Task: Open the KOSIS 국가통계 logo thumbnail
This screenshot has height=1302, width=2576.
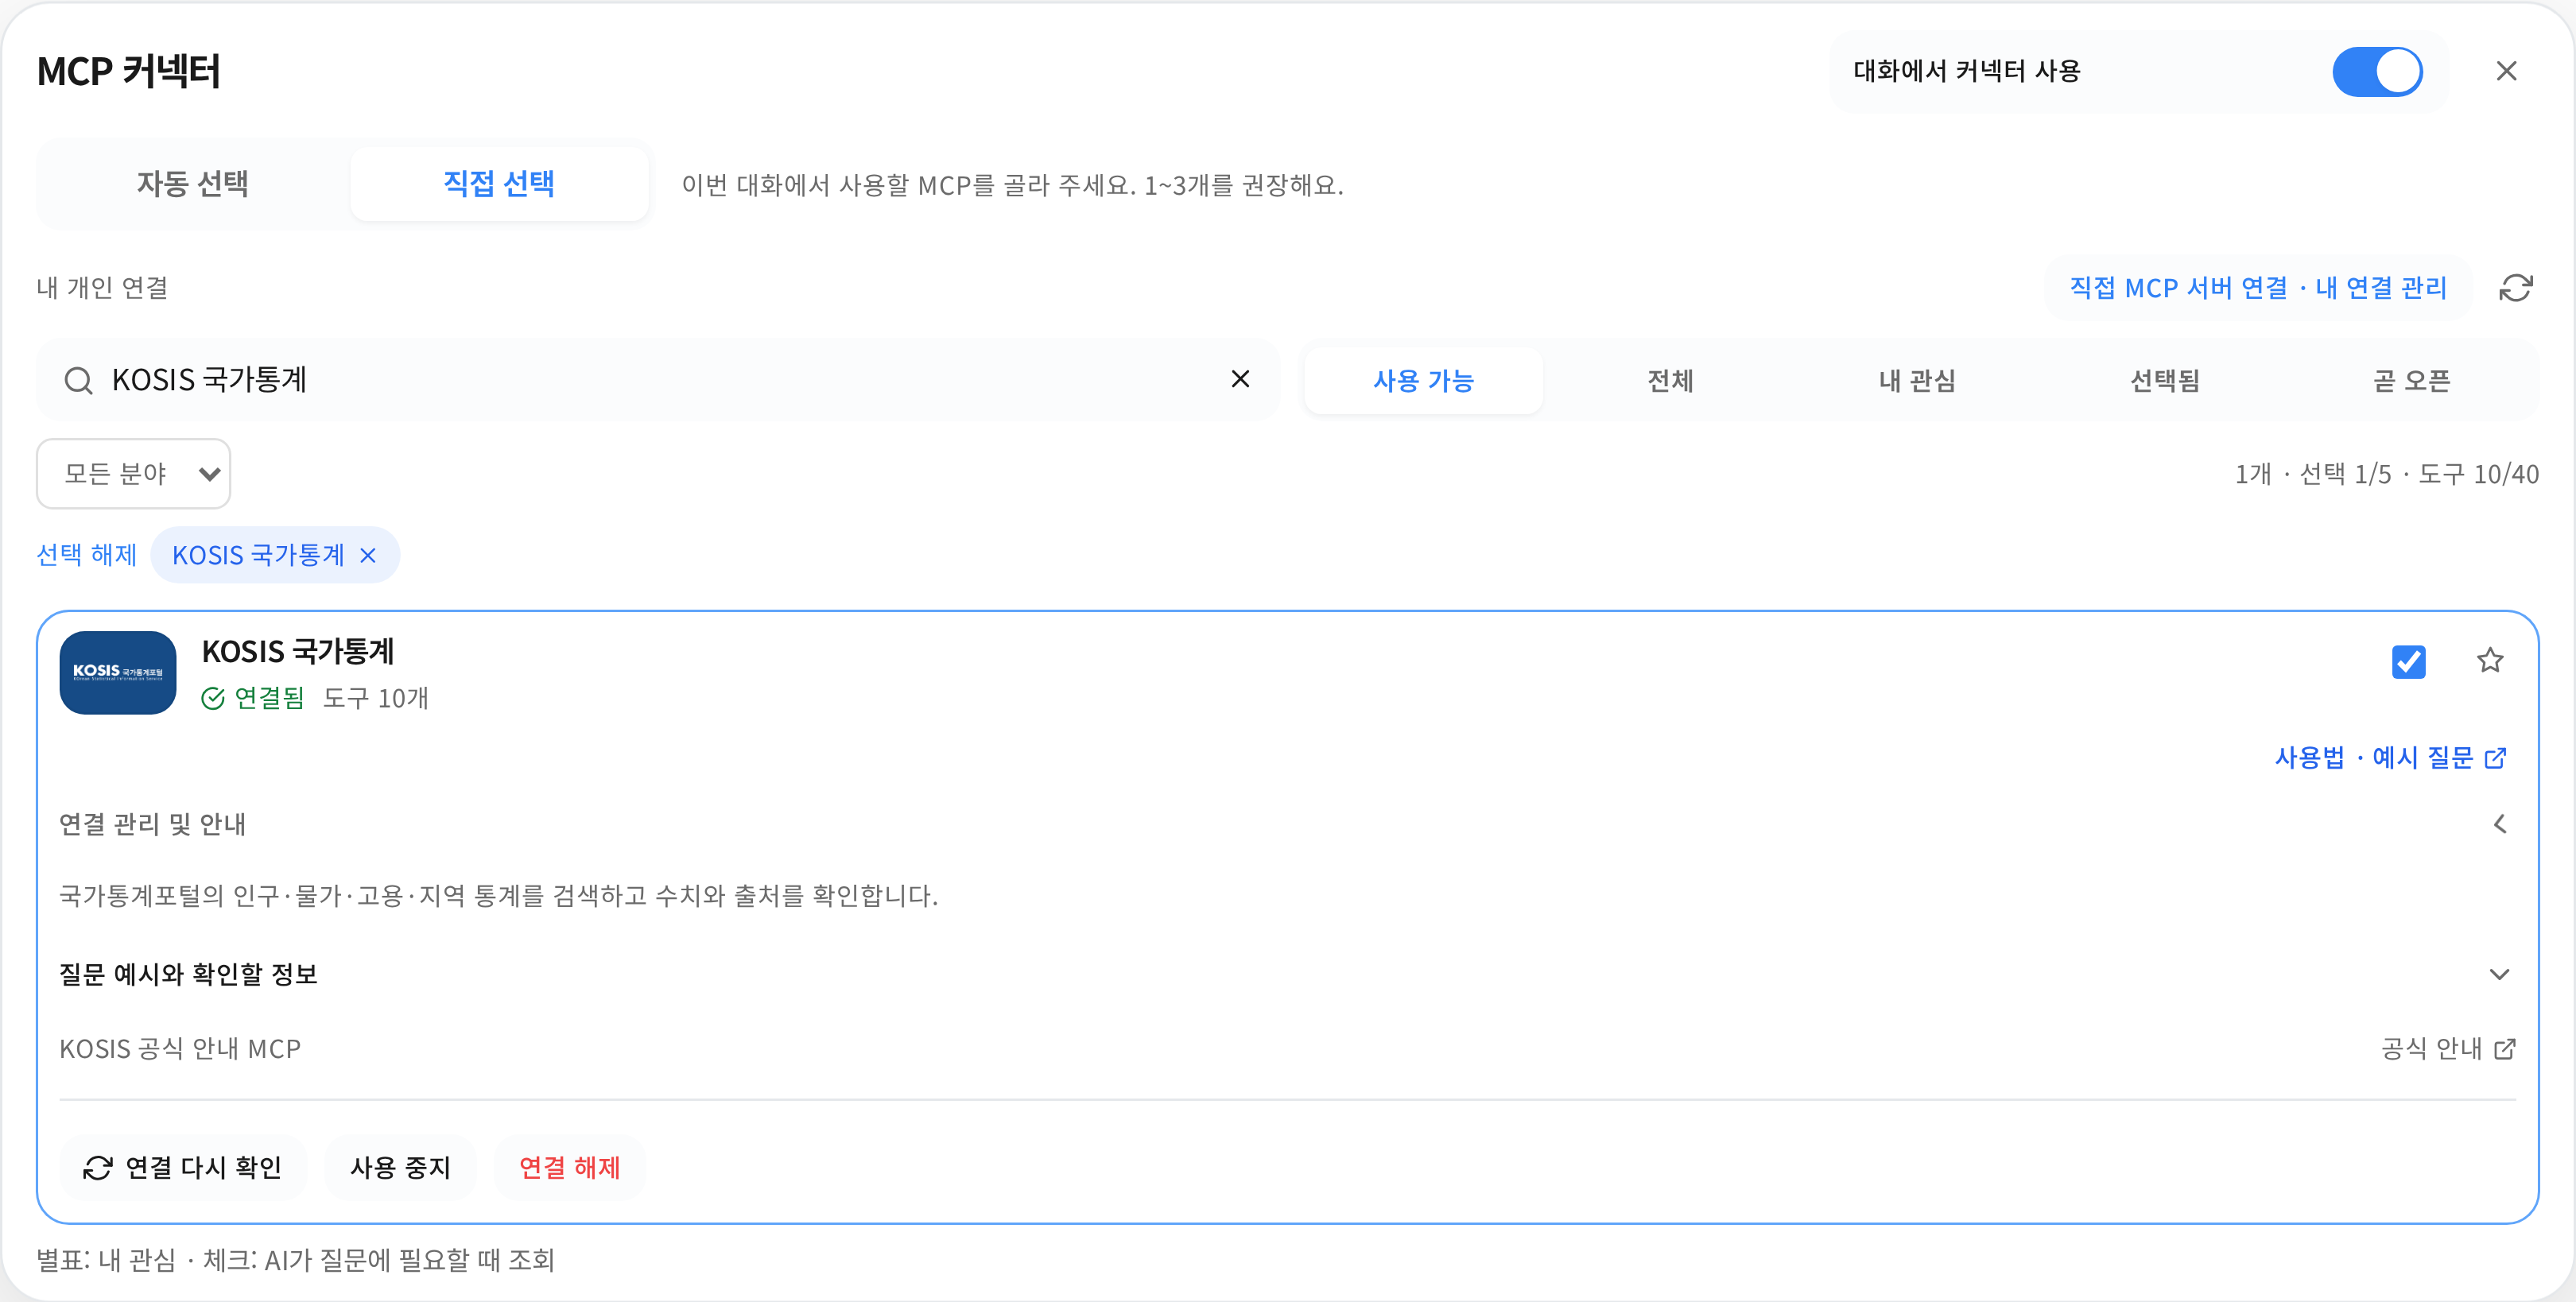Action: (x=118, y=672)
